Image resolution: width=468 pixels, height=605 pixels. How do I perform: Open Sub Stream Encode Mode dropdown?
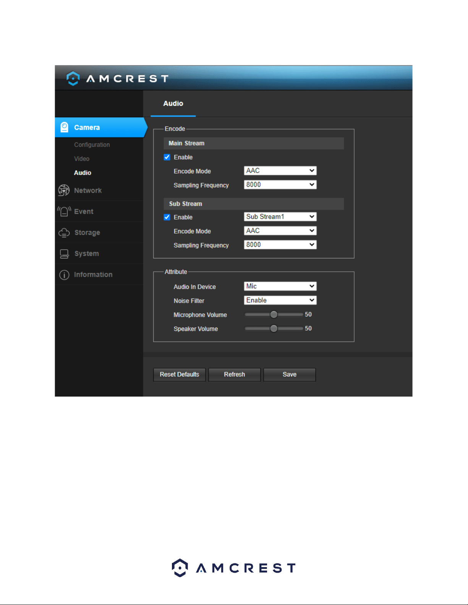(280, 231)
